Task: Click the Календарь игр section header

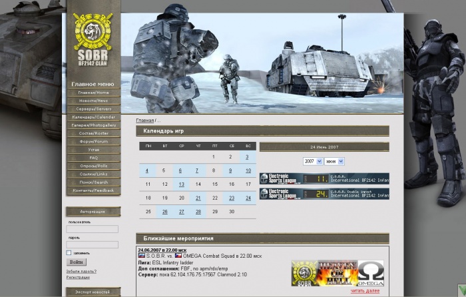Action: [262, 131]
